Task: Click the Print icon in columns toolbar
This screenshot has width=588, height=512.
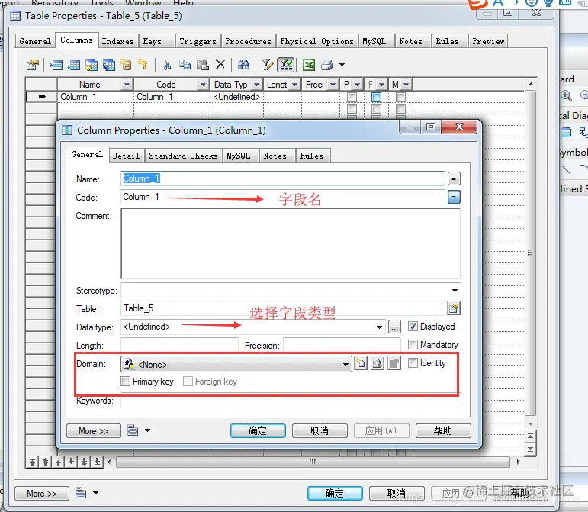Action: click(327, 65)
